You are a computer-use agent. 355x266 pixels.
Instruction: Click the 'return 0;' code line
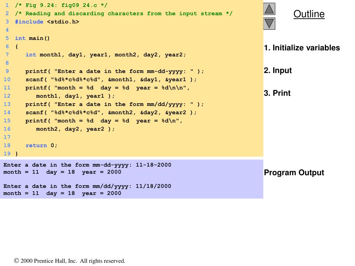click(42, 145)
